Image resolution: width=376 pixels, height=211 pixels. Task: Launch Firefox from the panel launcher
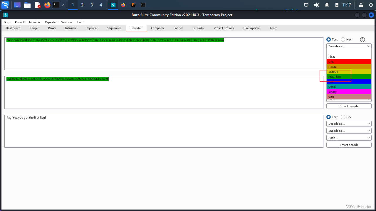[47, 5]
